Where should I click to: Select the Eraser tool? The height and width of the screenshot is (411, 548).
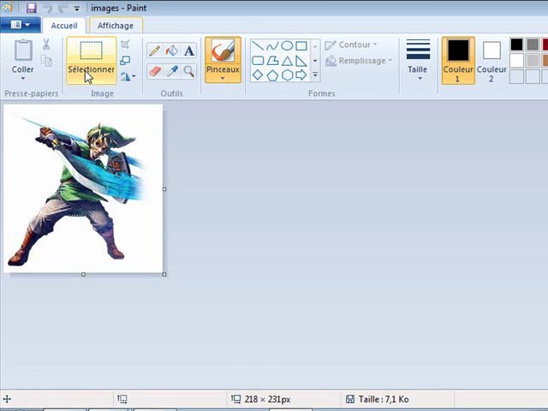(x=154, y=71)
